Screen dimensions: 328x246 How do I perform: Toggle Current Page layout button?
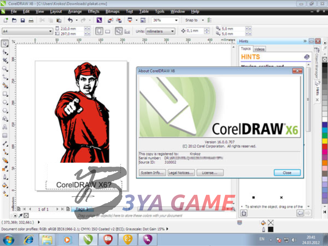tap(127, 31)
